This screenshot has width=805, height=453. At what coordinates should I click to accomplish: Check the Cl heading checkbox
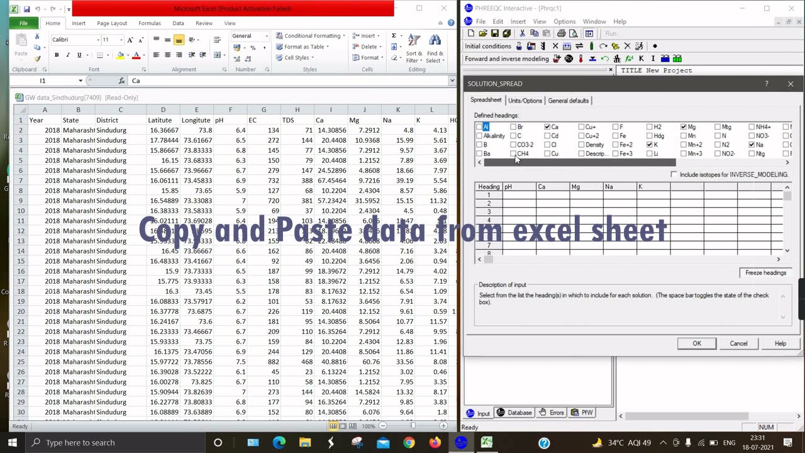coord(547,145)
